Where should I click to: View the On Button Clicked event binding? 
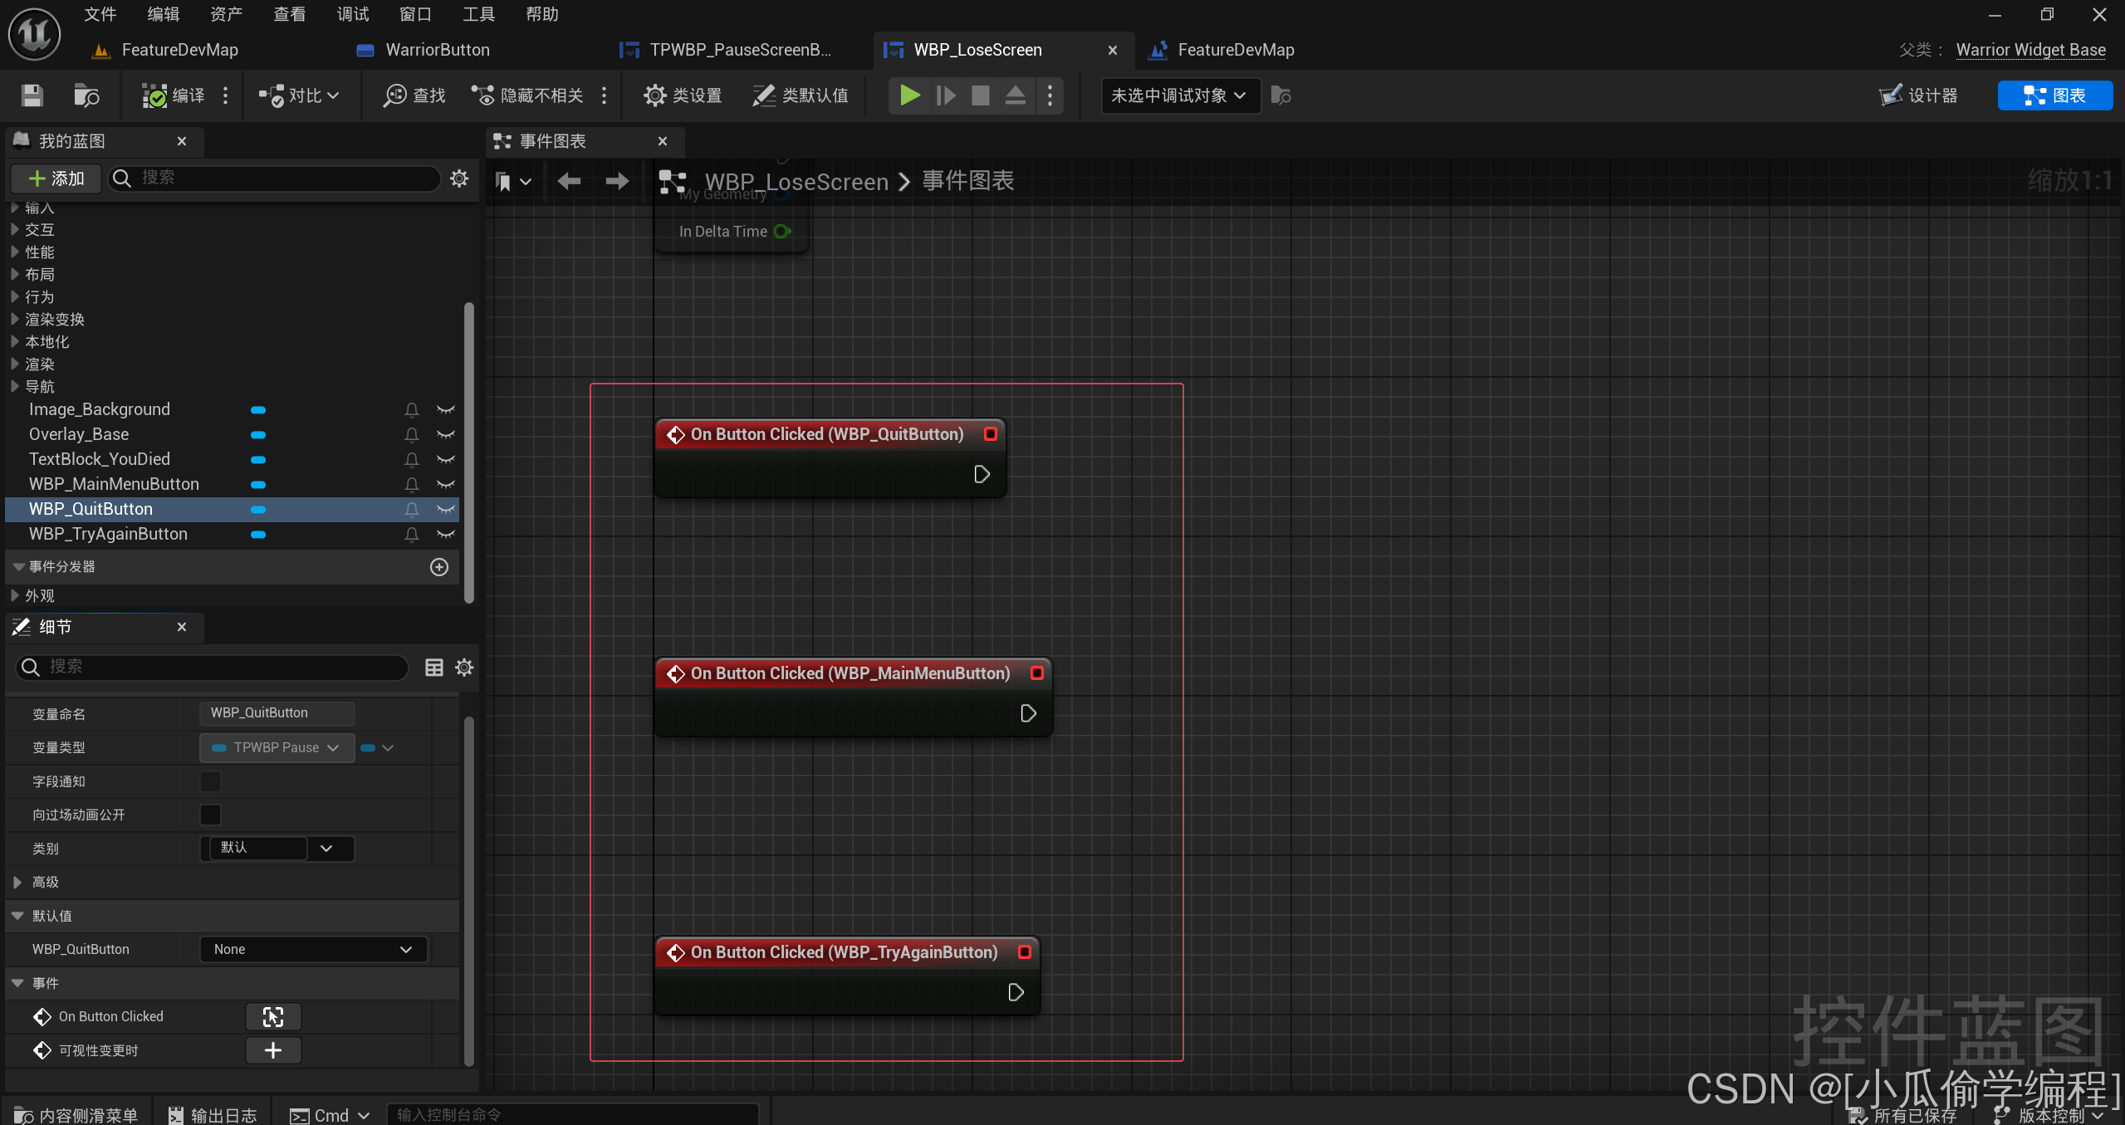point(273,1016)
